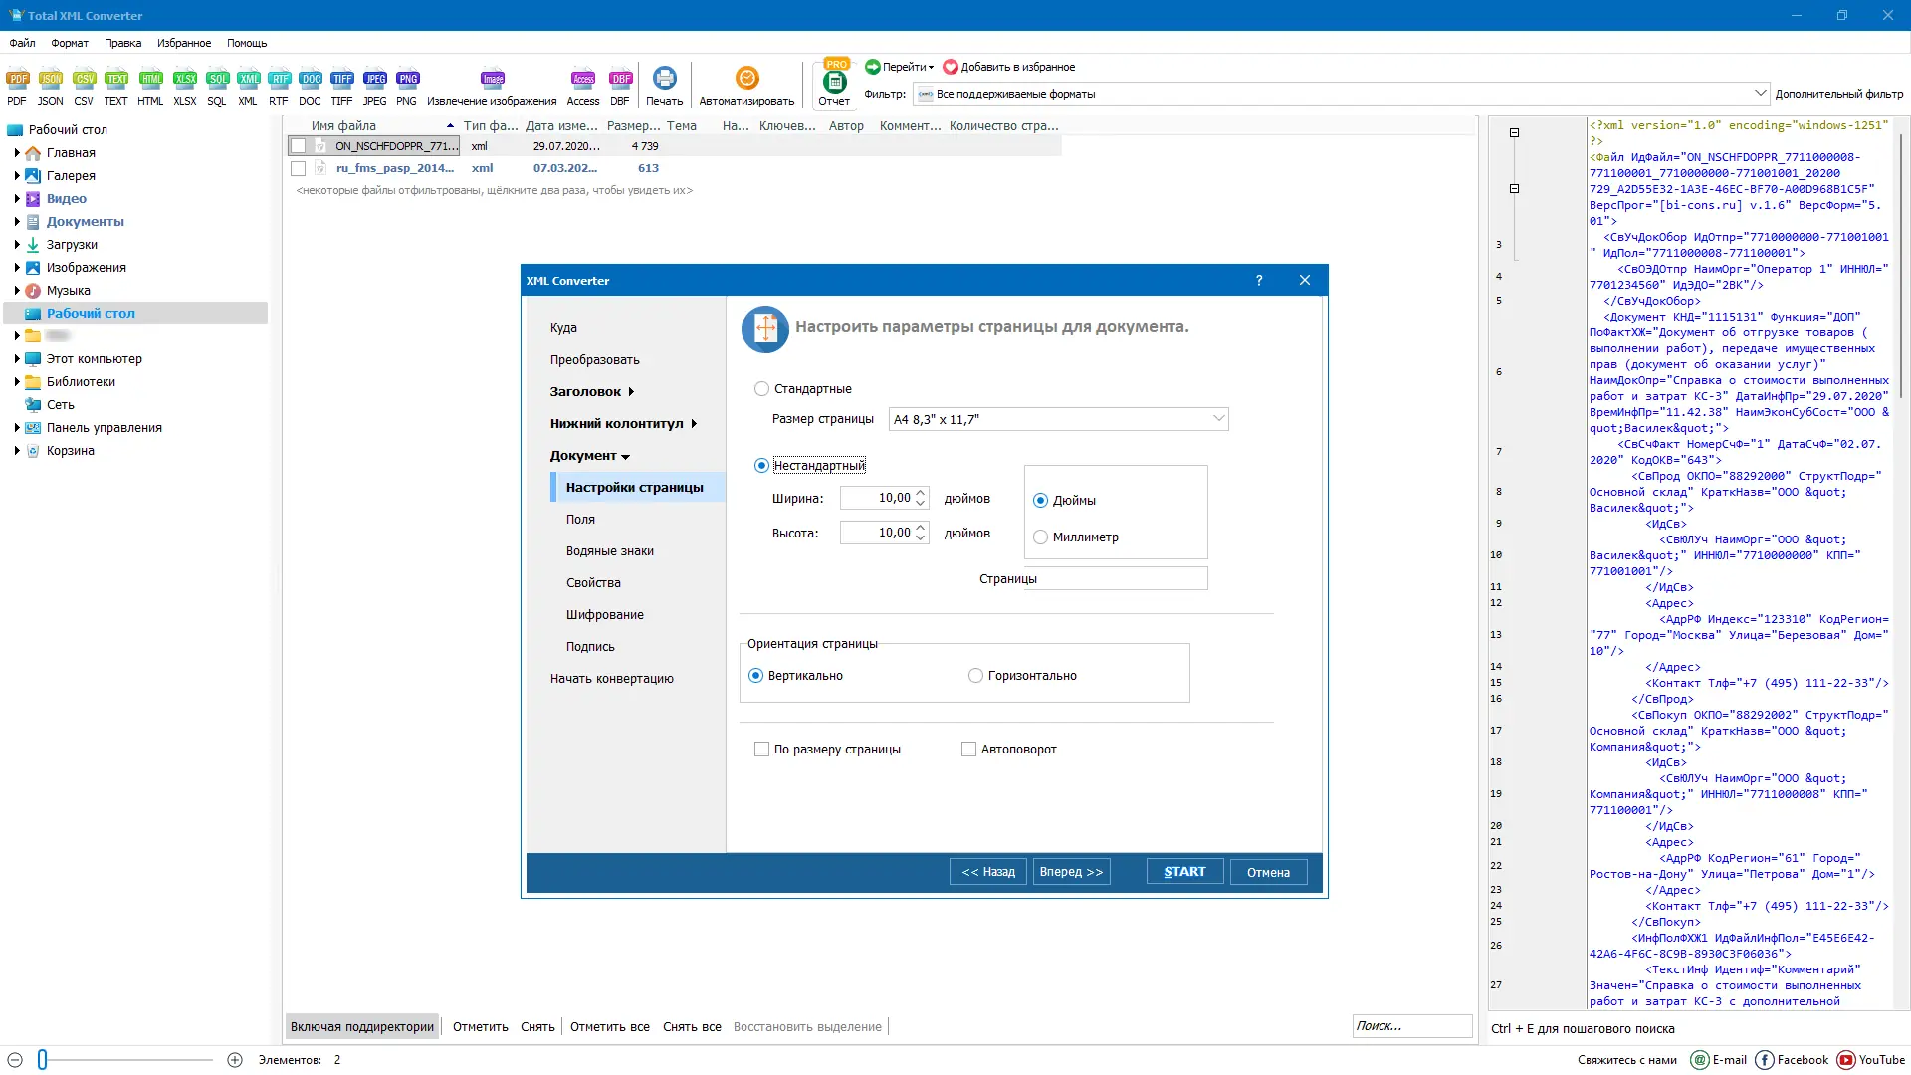Viewport: 1911px width, 1075px height.
Task: Click the YouTube icon in status bar
Action: tap(1846, 1060)
